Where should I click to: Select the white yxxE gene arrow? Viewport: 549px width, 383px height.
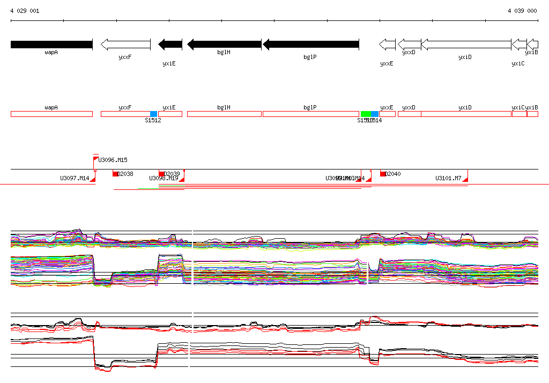387,45
